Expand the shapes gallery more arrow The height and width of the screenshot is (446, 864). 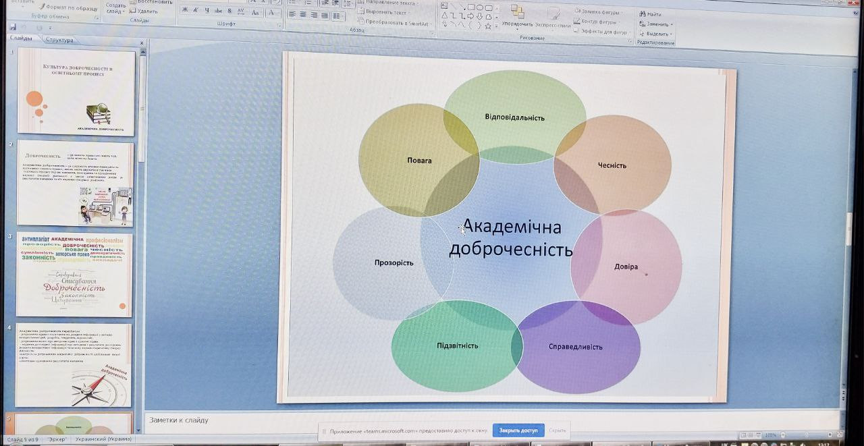498,26
